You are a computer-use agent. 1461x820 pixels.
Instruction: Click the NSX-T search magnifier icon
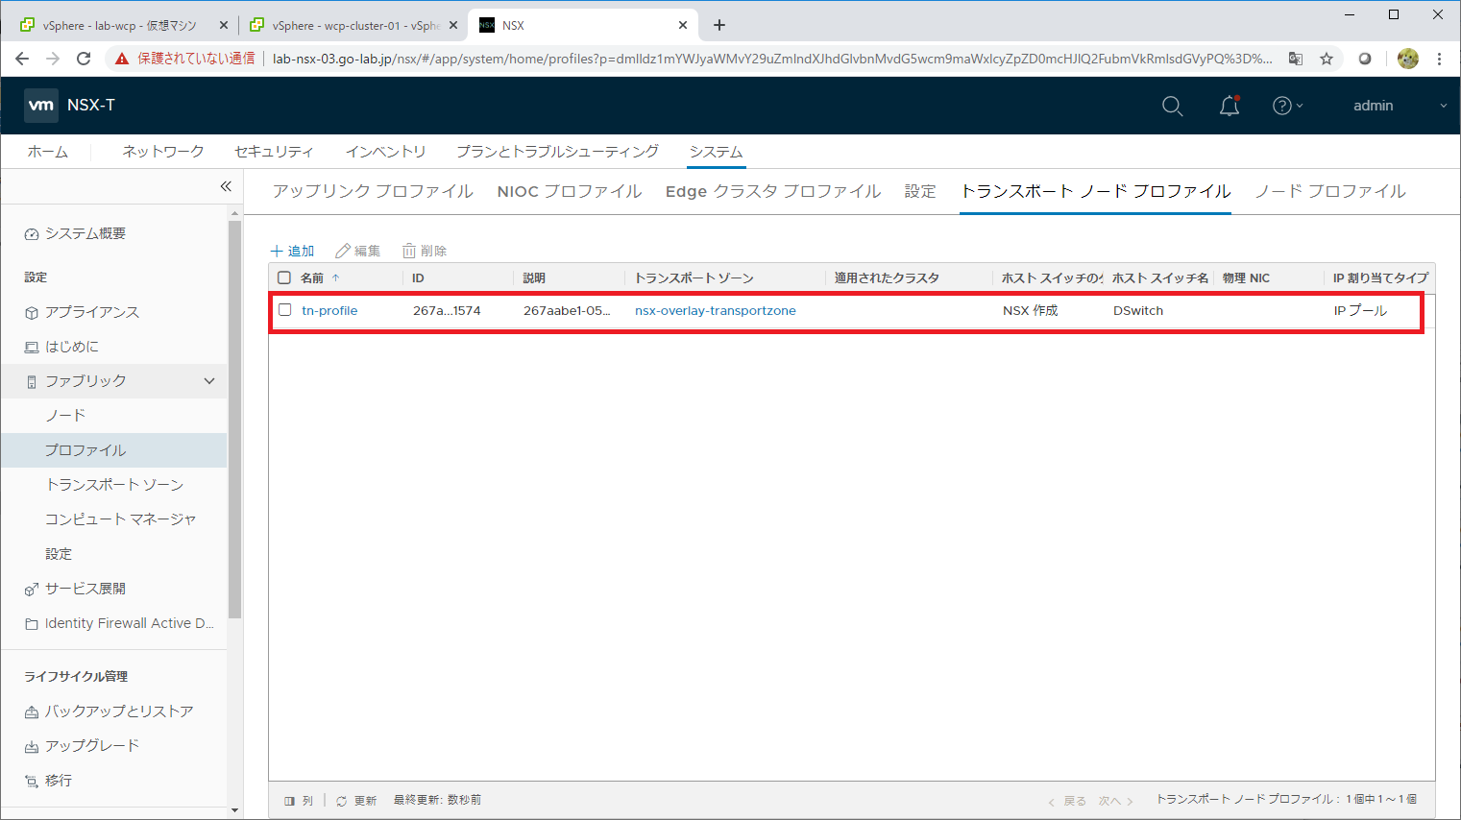pos(1172,106)
